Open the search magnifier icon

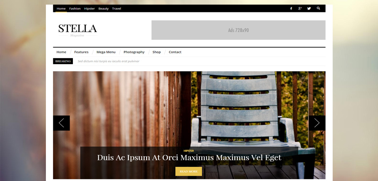[319, 8]
